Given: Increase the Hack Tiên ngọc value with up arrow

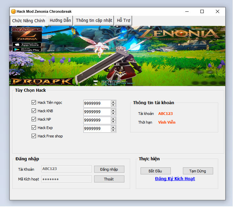Looking at the screenshot, I should point(113,102).
